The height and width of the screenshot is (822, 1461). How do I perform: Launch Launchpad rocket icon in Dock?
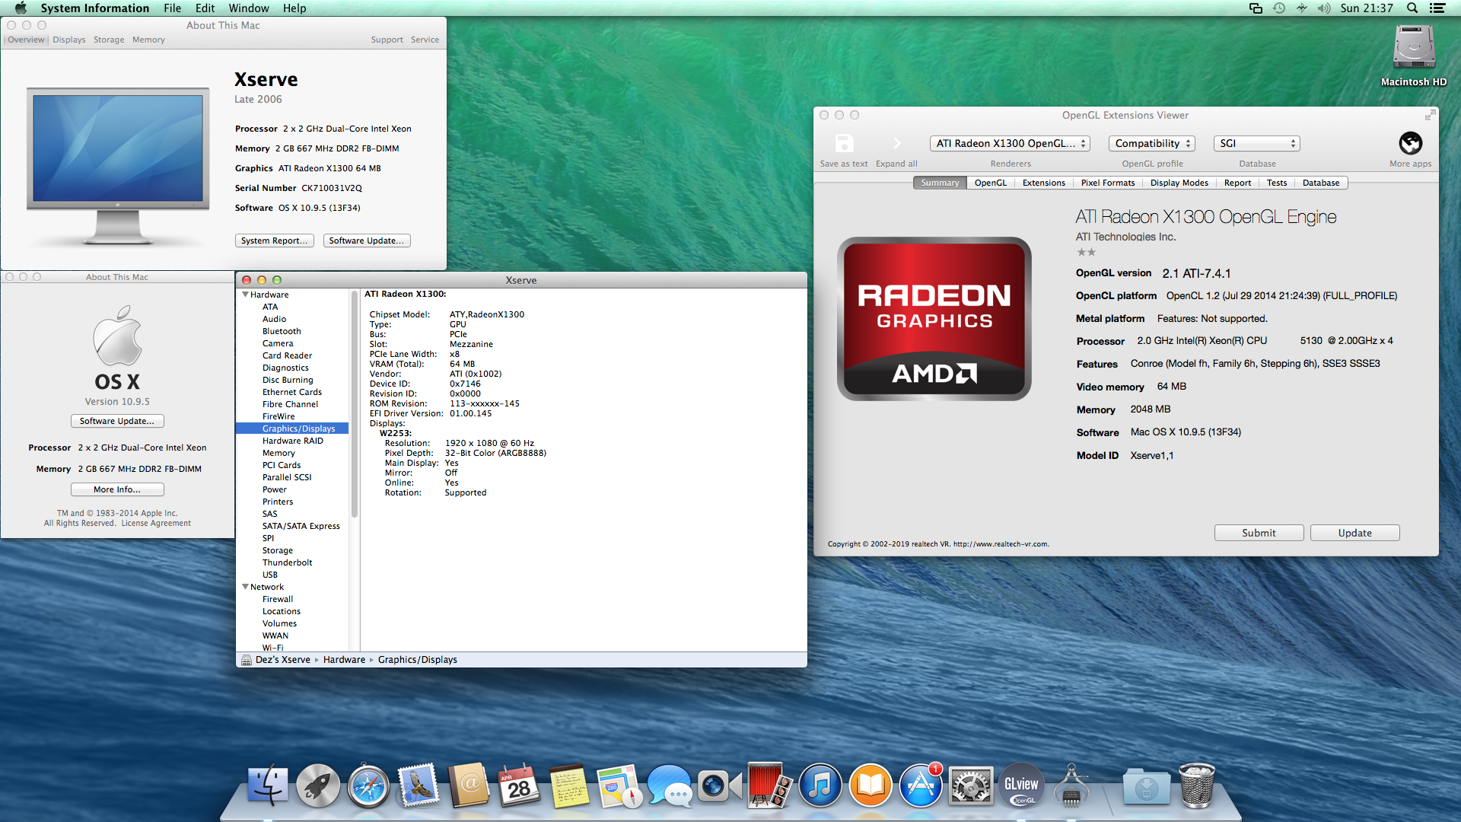[x=318, y=785]
